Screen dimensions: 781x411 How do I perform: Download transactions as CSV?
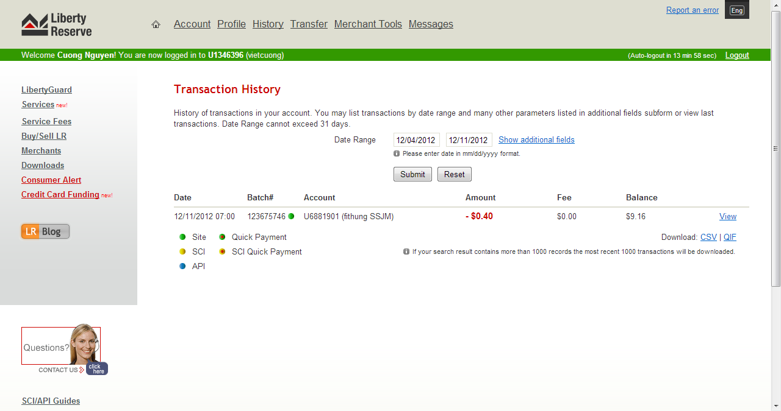point(708,237)
